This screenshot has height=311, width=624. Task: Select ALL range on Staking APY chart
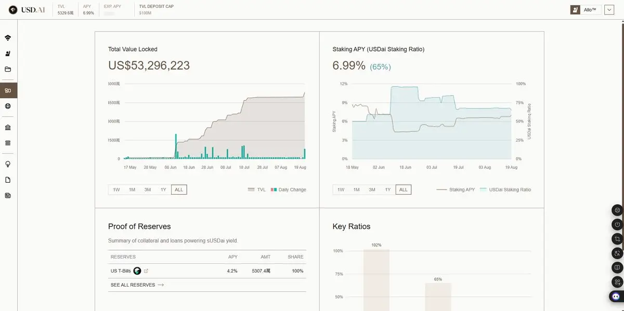pos(404,190)
